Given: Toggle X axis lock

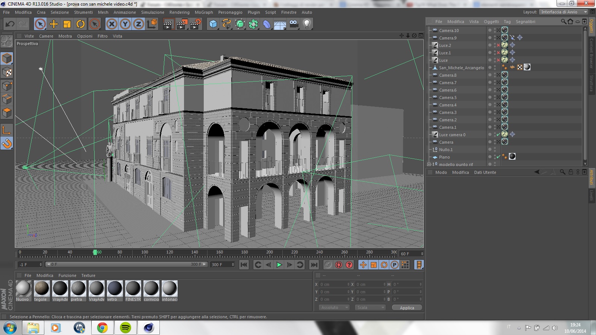Looking at the screenshot, I should pyautogui.click(x=111, y=24).
